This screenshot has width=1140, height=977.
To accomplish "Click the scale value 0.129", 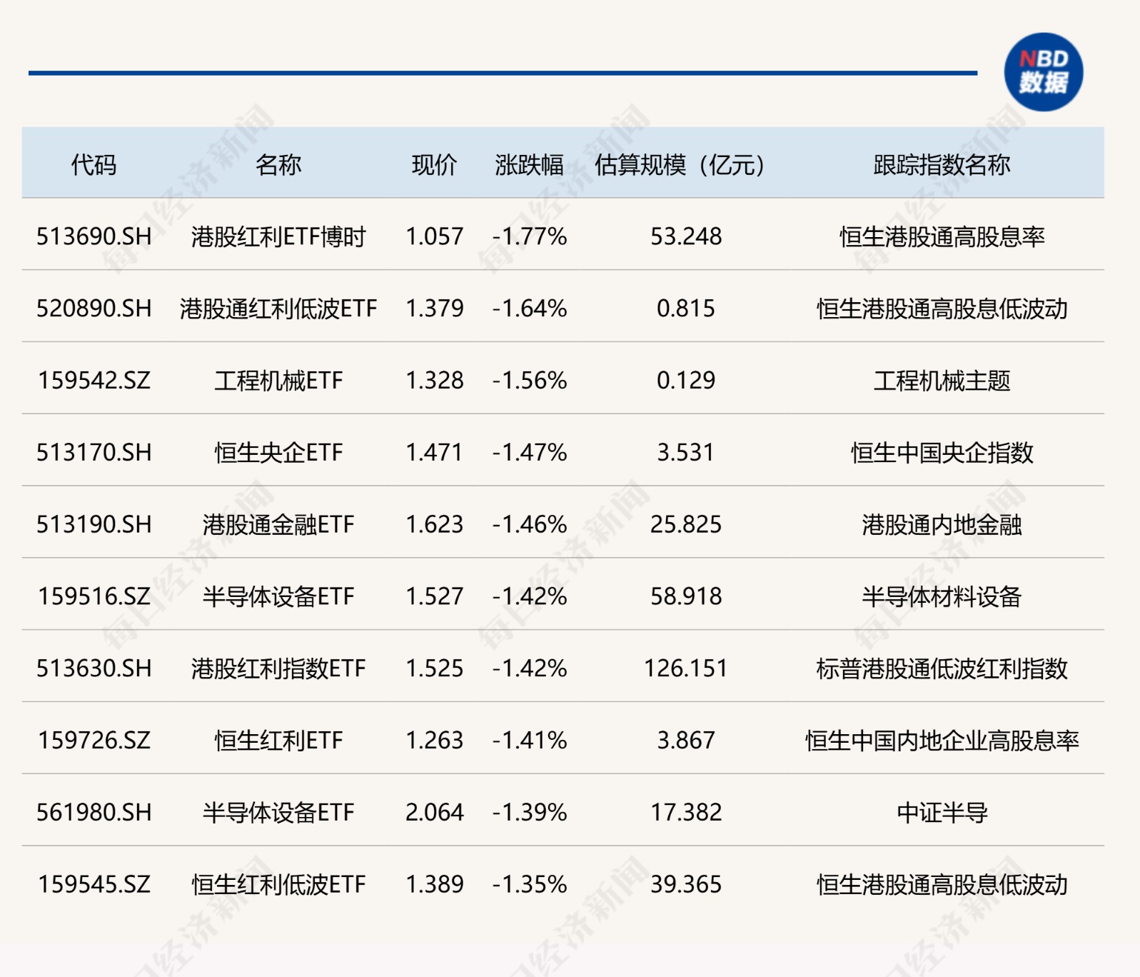I will (685, 381).
